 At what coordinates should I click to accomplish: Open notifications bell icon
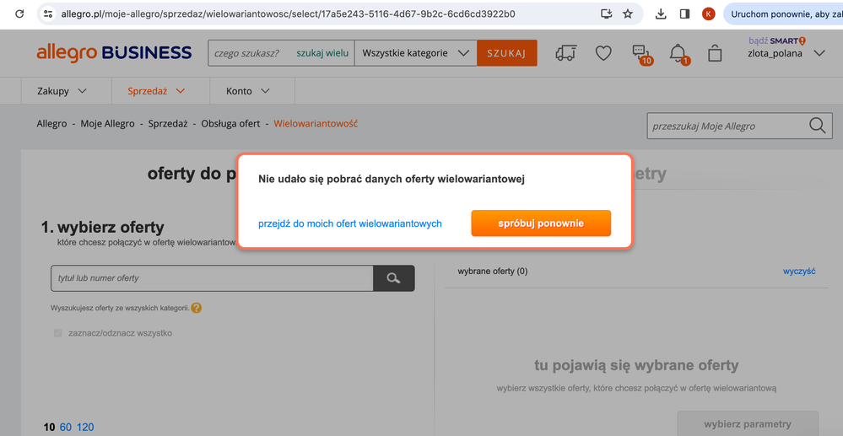678,54
